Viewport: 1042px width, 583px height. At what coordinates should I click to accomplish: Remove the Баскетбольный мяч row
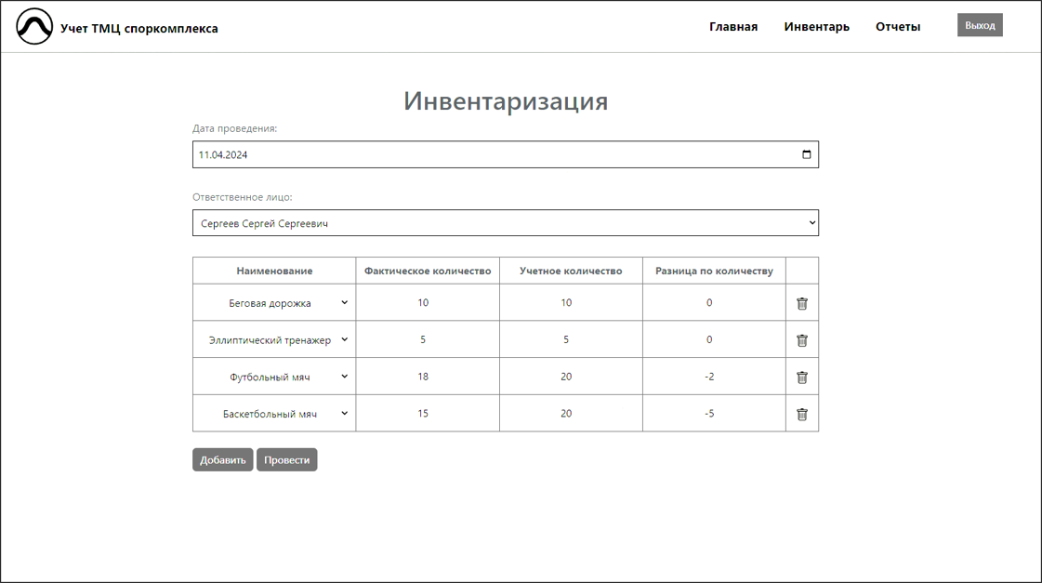(802, 415)
